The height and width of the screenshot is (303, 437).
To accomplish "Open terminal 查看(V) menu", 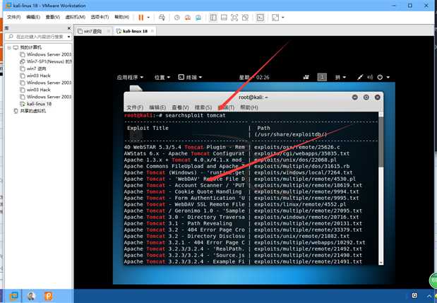I will click(x=180, y=107).
